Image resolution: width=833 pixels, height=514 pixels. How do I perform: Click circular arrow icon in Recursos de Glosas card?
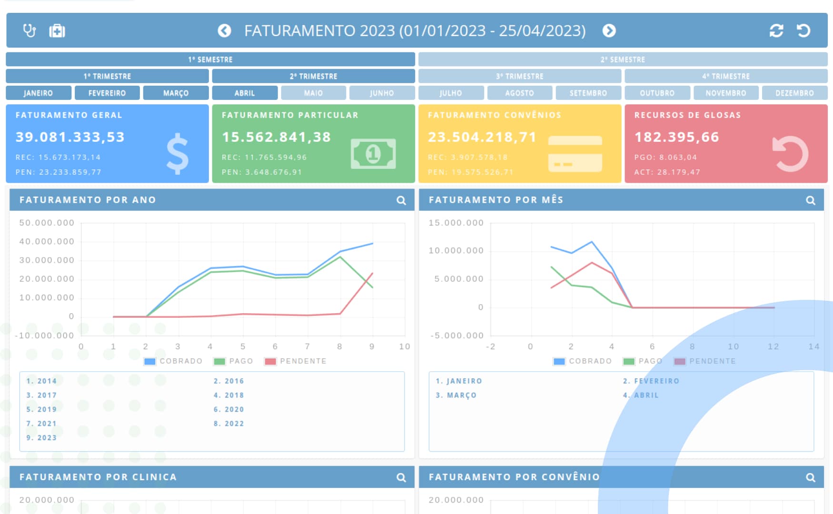[x=790, y=154]
